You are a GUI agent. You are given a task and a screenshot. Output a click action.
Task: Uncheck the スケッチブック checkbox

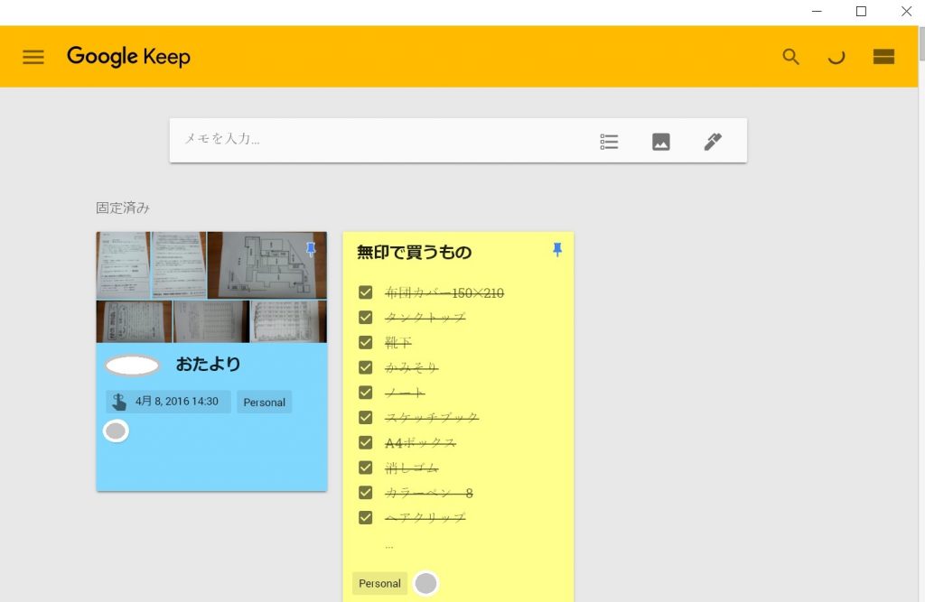click(366, 418)
